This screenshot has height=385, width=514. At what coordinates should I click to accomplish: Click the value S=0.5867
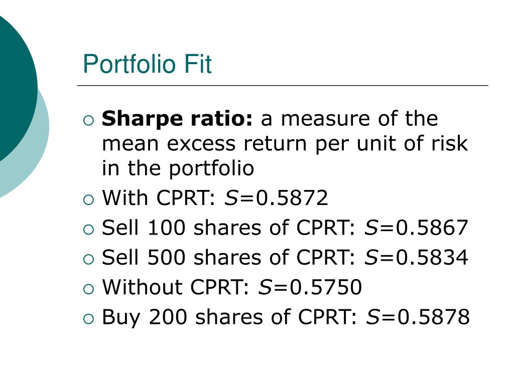tap(416, 228)
